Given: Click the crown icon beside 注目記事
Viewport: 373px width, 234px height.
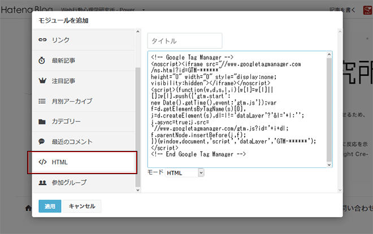Looking at the screenshot, I should pos(42,81).
